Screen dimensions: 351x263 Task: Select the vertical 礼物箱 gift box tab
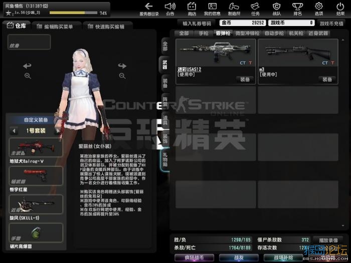tap(165, 159)
